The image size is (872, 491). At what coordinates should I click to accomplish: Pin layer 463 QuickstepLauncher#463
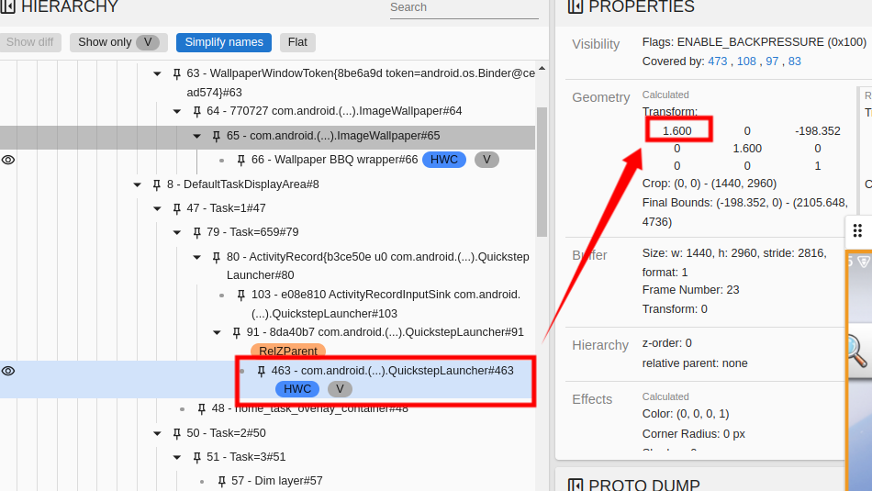262,371
